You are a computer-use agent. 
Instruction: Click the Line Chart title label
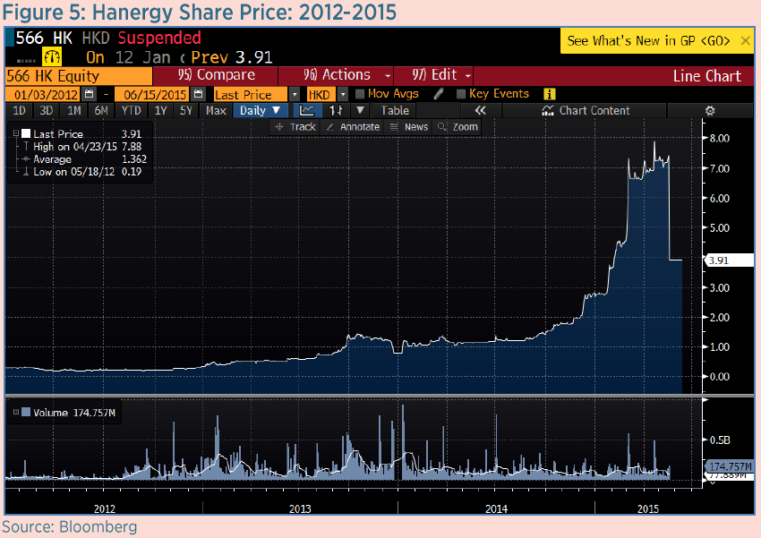coord(706,76)
